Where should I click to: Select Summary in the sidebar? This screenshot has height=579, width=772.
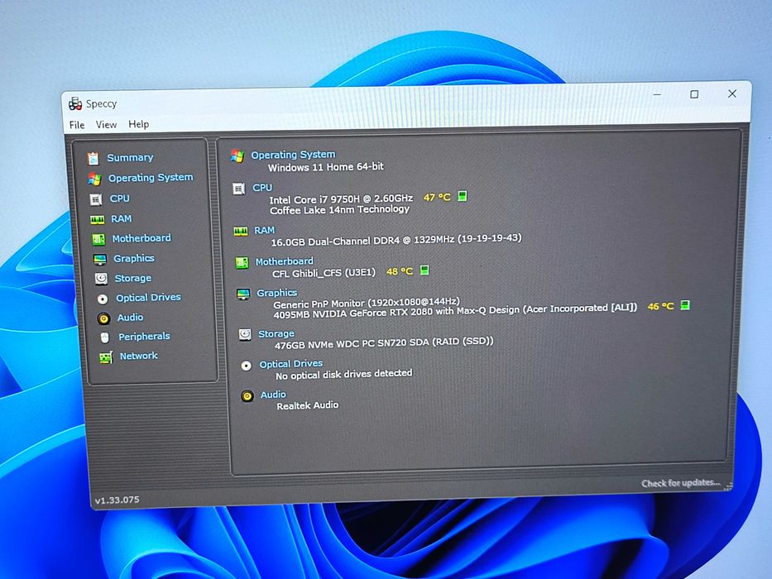[x=130, y=157]
